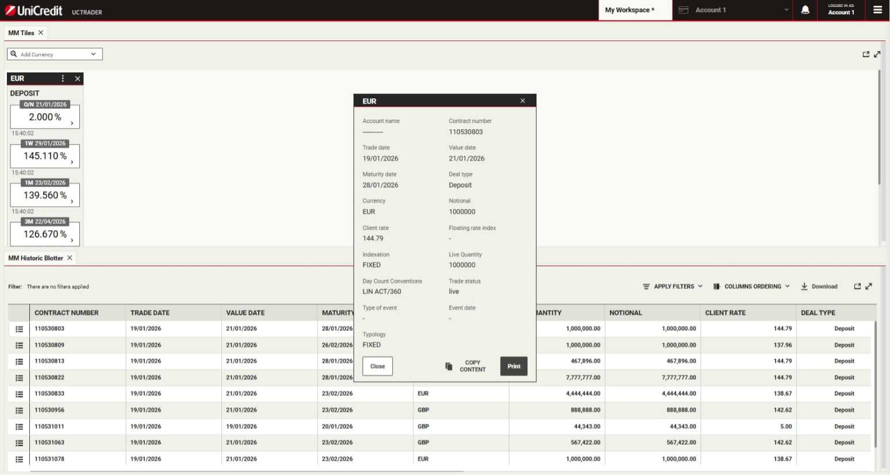Open row menu for contract 110531078
The height and width of the screenshot is (475, 890).
(19, 459)
